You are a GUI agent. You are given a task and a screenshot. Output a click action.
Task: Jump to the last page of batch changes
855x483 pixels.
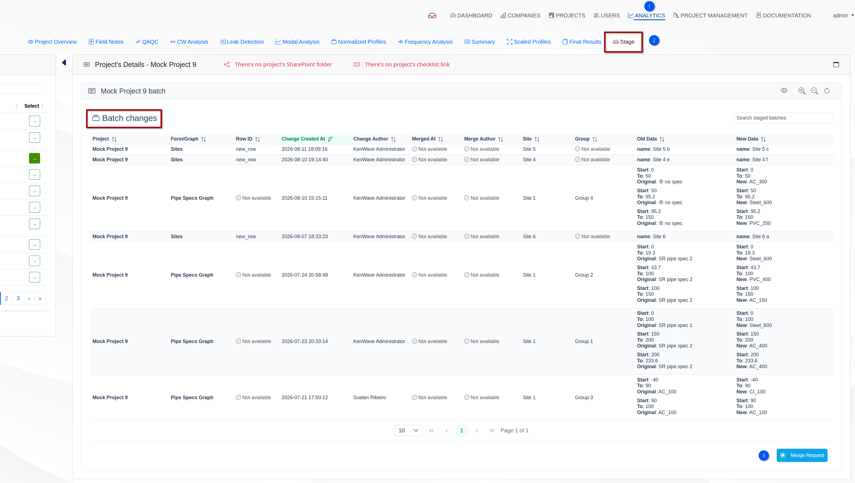(x=492, y=431)
